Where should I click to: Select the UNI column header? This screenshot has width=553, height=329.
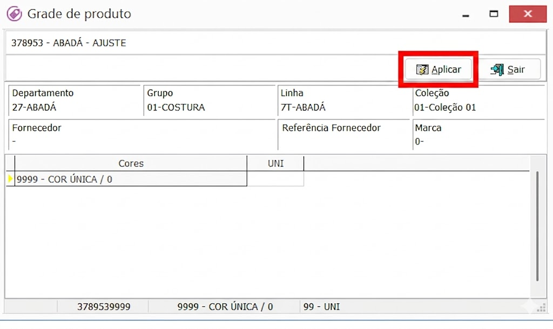[x=275, y=163]
